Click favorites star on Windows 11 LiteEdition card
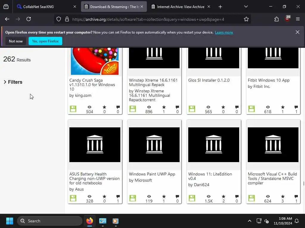 (223, 197)
